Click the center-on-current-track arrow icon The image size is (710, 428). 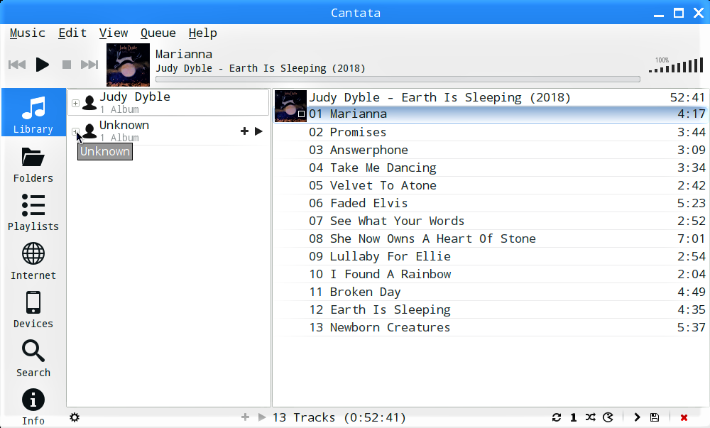(x=637, y=417)
